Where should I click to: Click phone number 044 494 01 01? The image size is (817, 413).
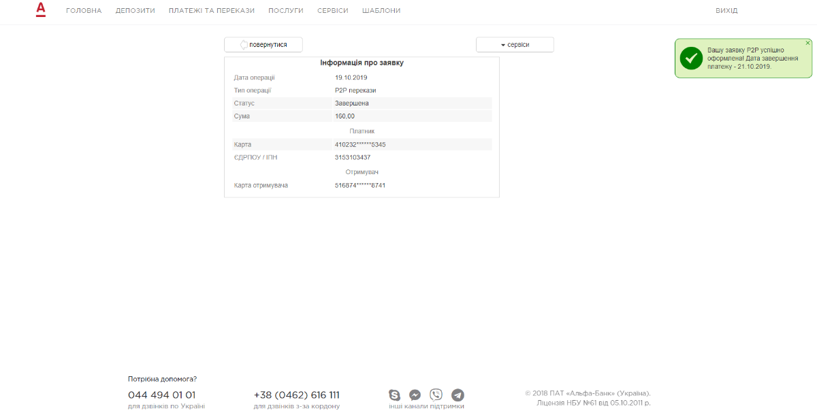click(x=162, y=395)
